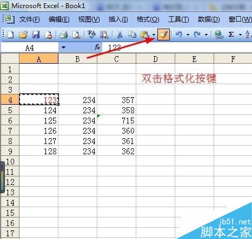Click cell A9 containing 128
Viewport: 252px width, 239px height.
[x=39, y=151]
